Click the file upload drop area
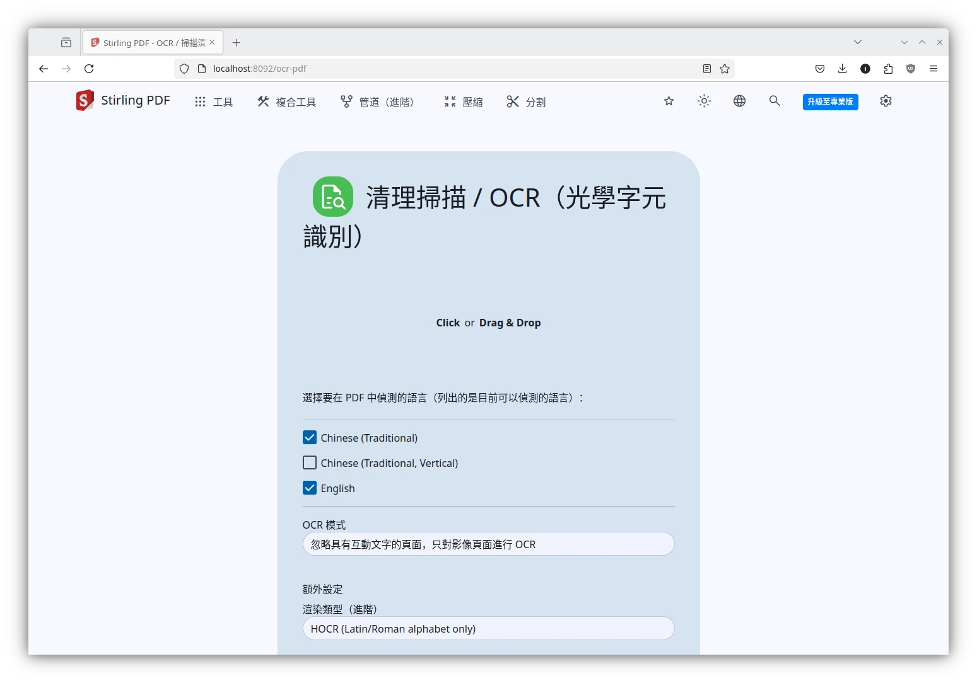 (488, 323)
